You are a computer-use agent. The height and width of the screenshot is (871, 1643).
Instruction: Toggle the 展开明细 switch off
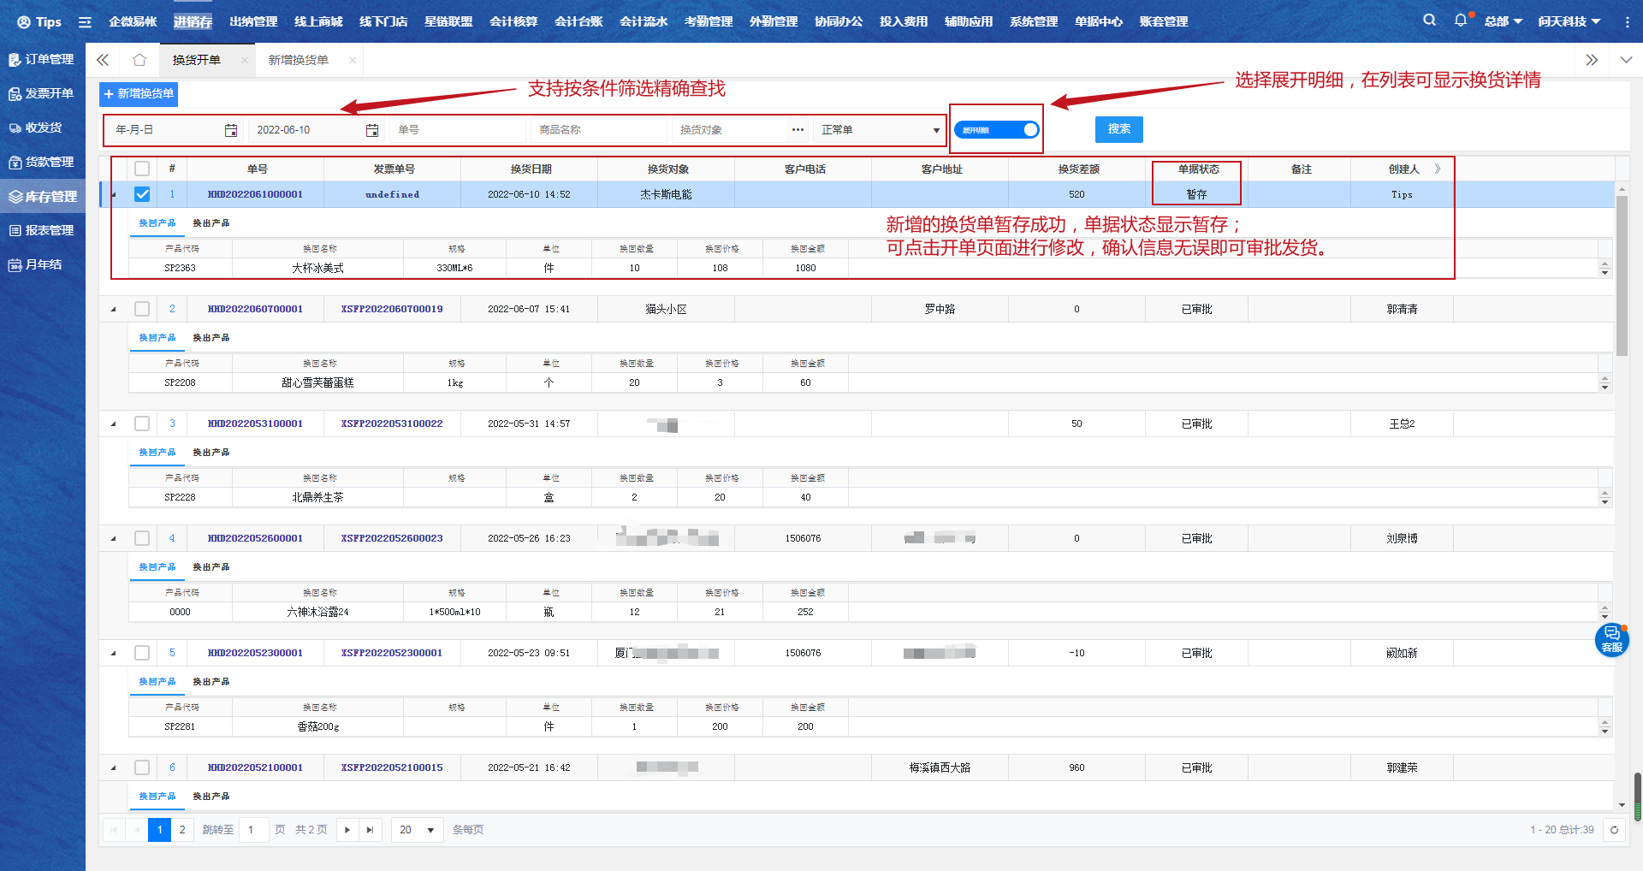996,130
